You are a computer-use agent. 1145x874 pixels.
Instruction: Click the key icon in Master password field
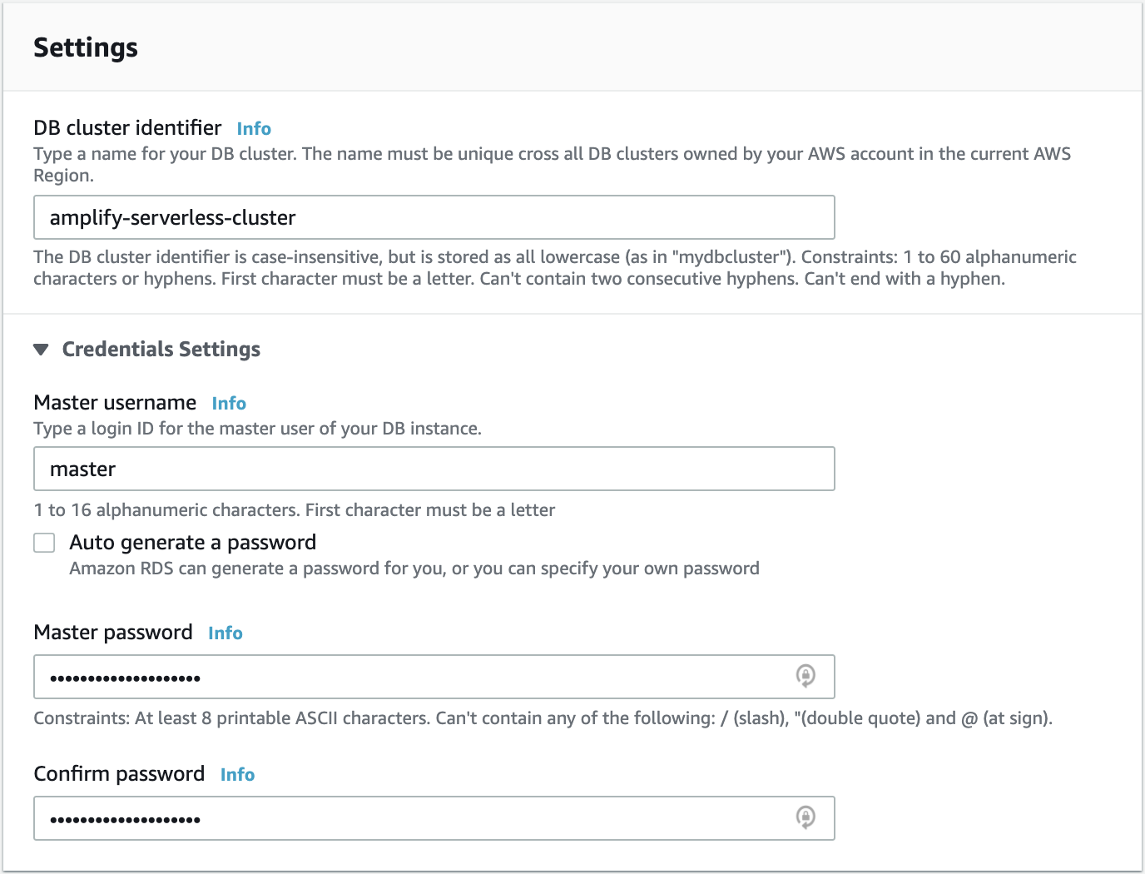click(805, 676)
